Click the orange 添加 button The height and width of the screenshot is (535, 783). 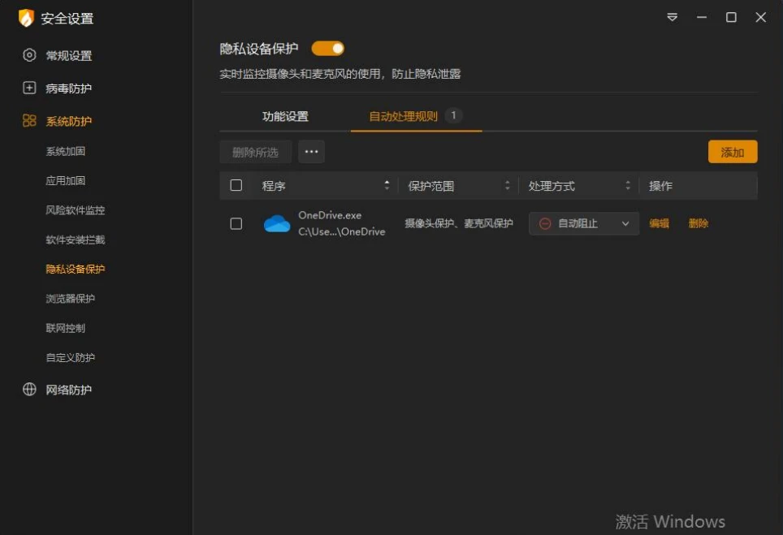click(x=733, y=152)
